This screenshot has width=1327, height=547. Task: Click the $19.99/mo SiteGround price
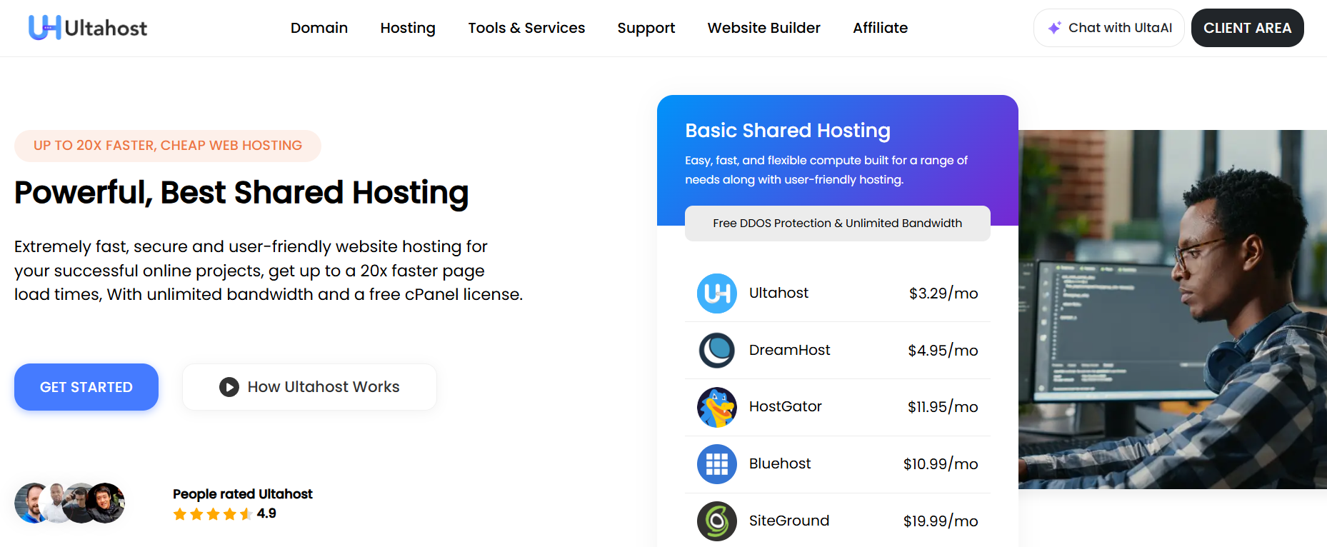tap(941, 521)
